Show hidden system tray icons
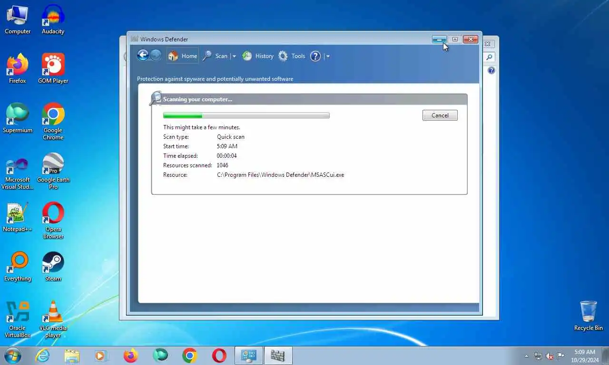Screen dimensions: 609x365 (526, 356)
